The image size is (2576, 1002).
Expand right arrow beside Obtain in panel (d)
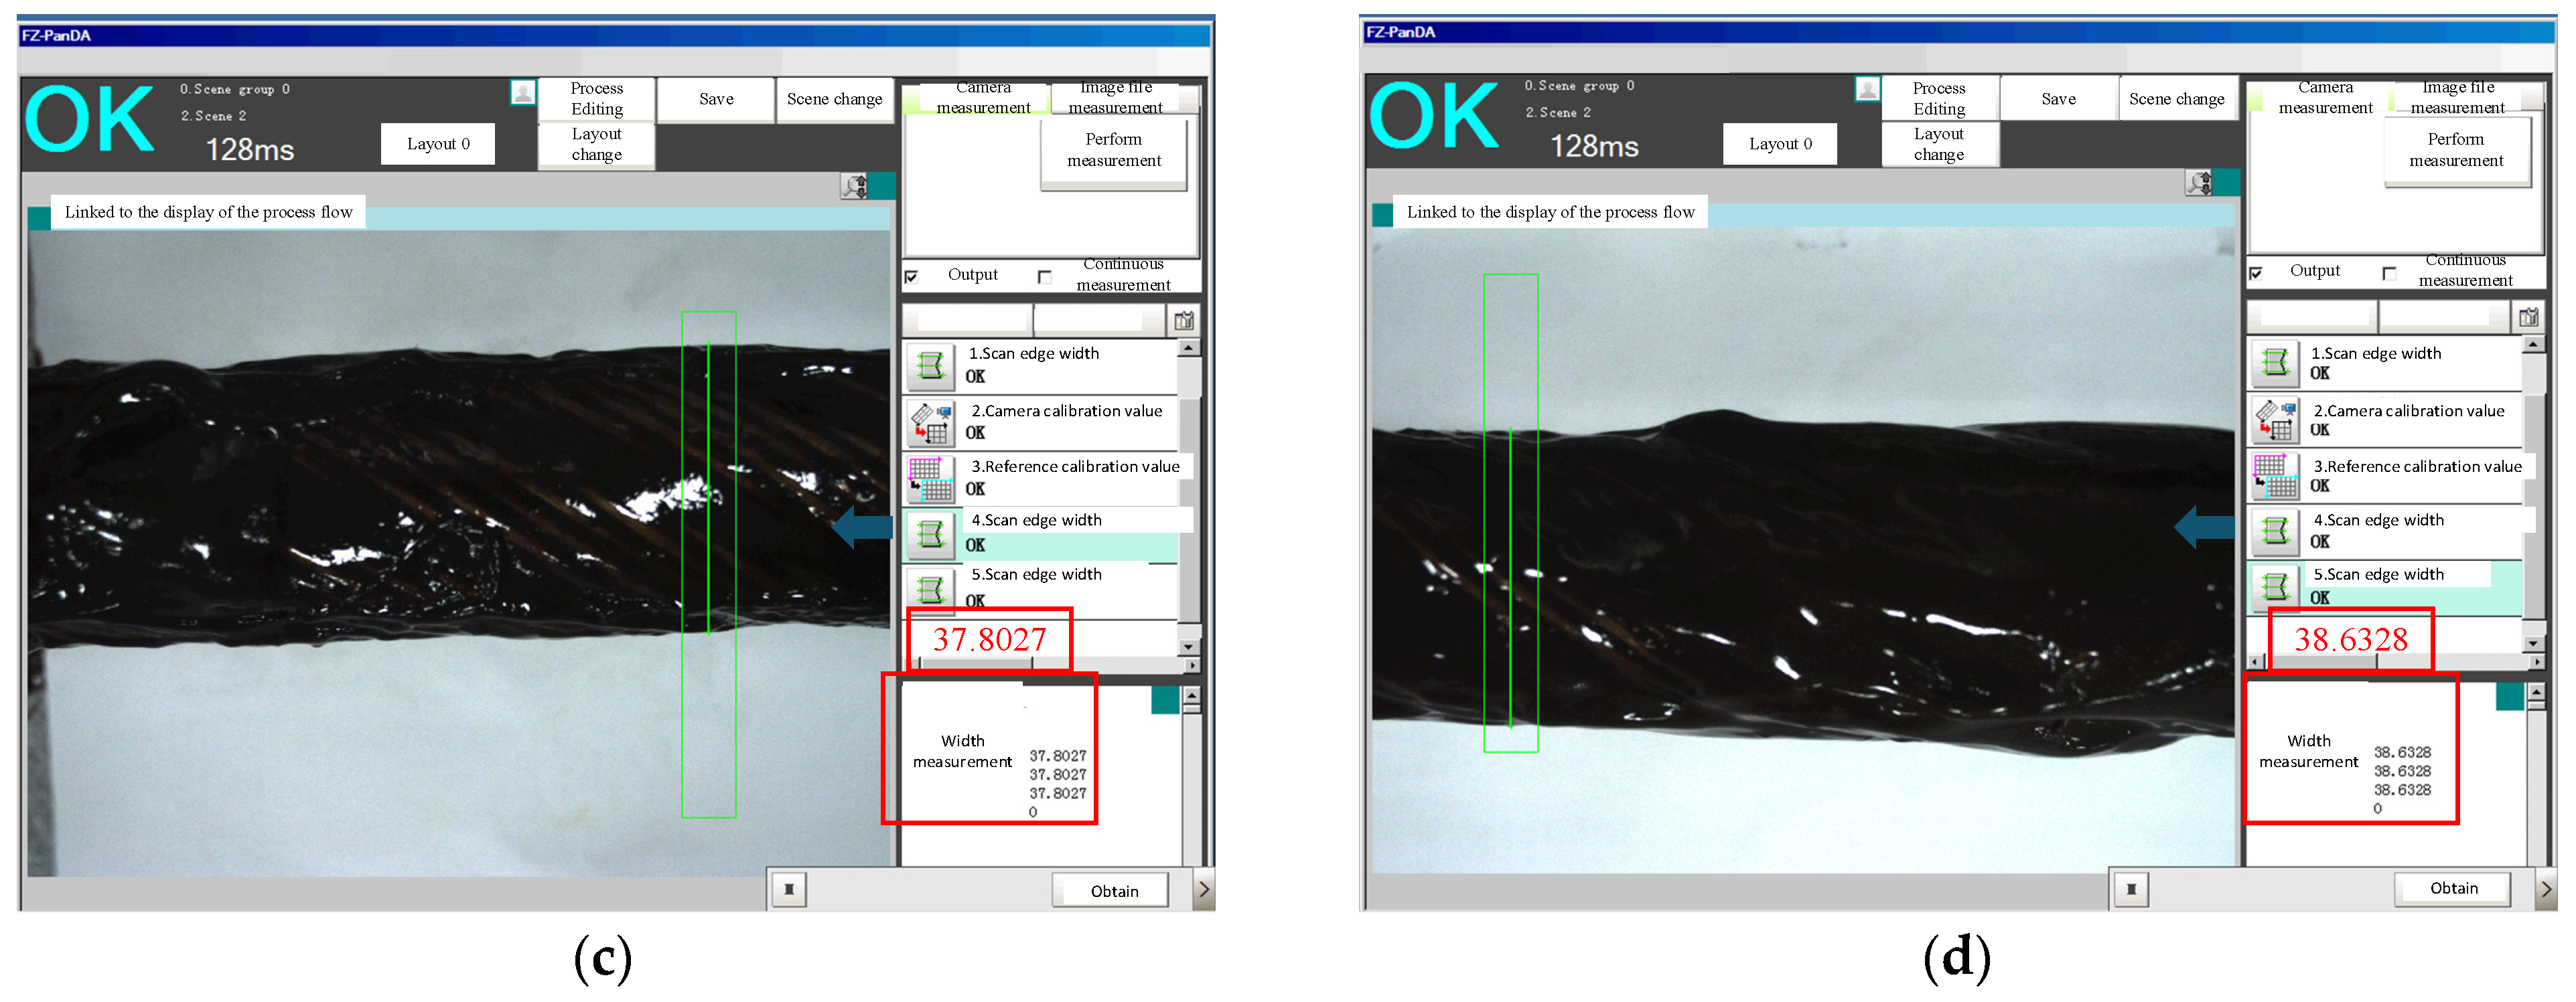2546,888
